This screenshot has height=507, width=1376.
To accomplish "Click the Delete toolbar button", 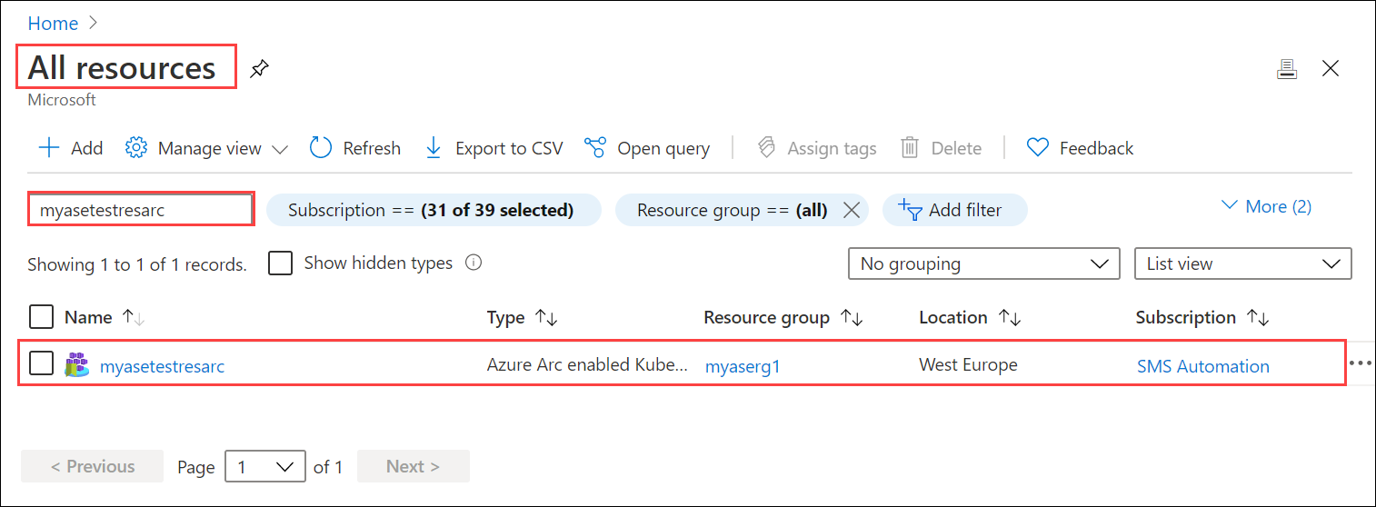I will pos(941,148).
